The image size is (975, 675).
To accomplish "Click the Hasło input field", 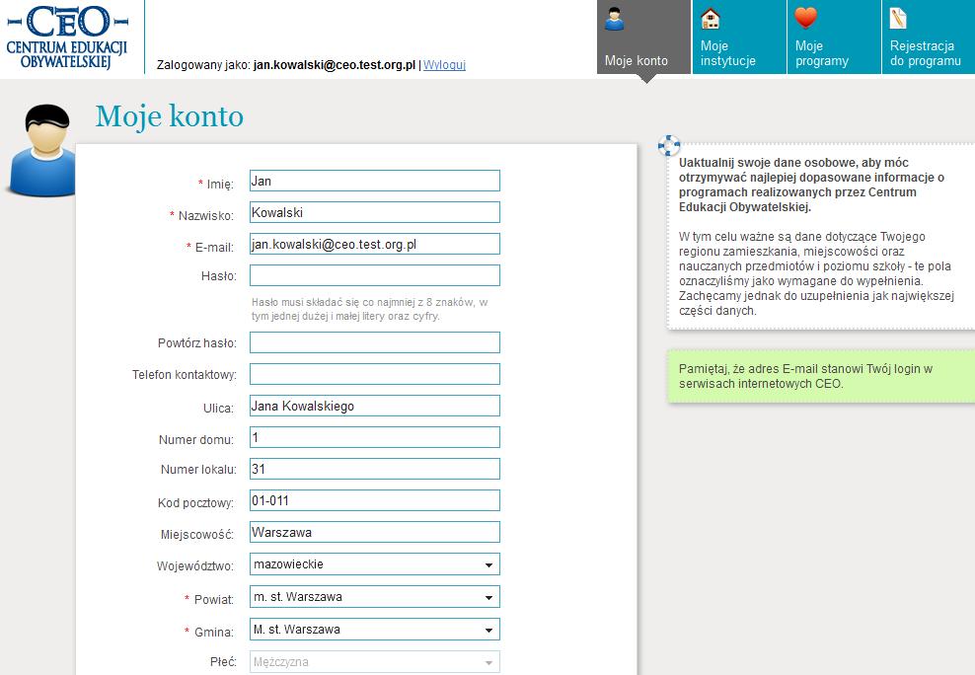I will tap(375, 276).
